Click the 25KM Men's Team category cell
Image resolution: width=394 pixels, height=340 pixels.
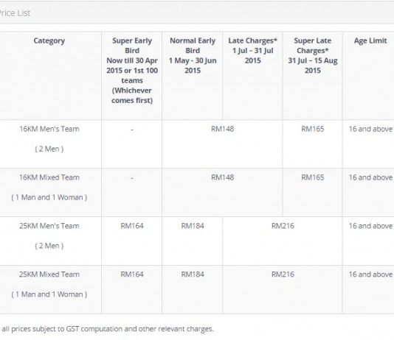pos(49,241)
